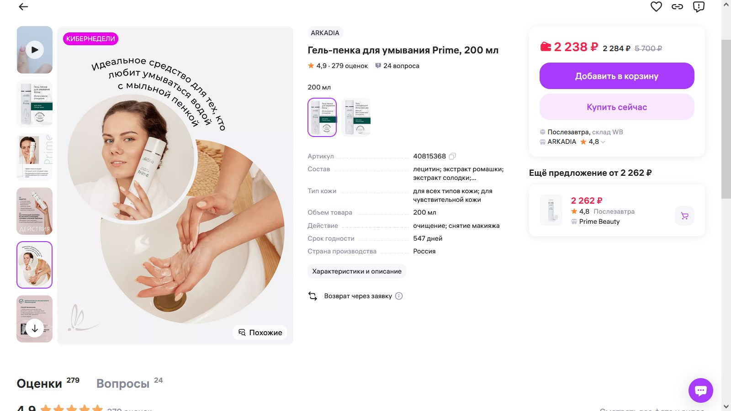Play the product video thumbnail
The height and width of the screenshot is (411, 731).
(34, 49)
